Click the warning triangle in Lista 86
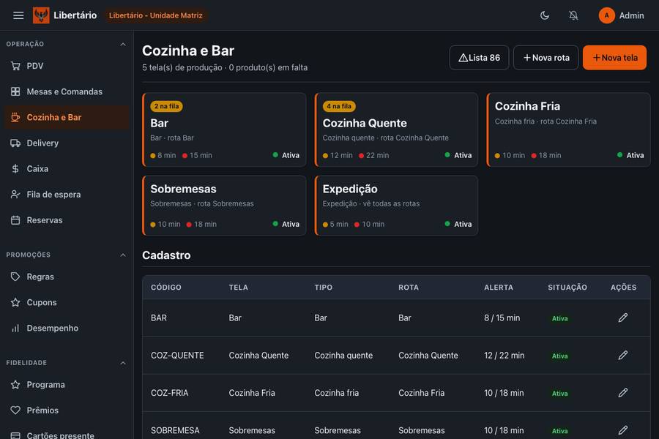659x439 pixels. pos(463,58)
